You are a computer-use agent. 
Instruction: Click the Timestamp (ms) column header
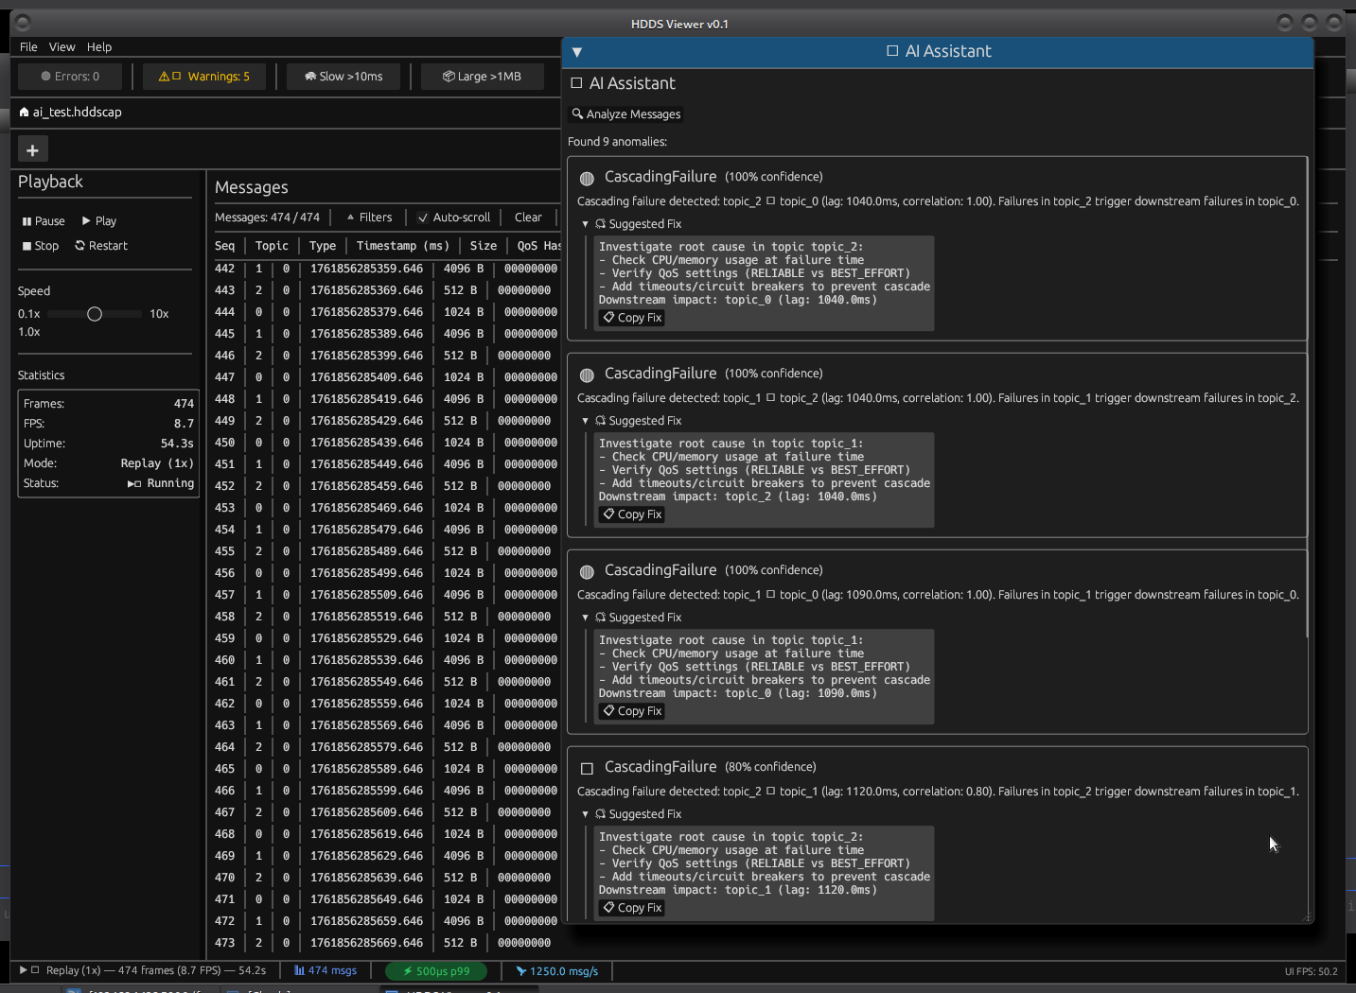[x=402, y=246]
